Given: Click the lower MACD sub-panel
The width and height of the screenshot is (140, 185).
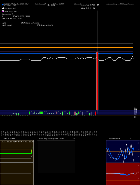Looking at the screenshot, I should pyautogui.click(x=17, y=174).
